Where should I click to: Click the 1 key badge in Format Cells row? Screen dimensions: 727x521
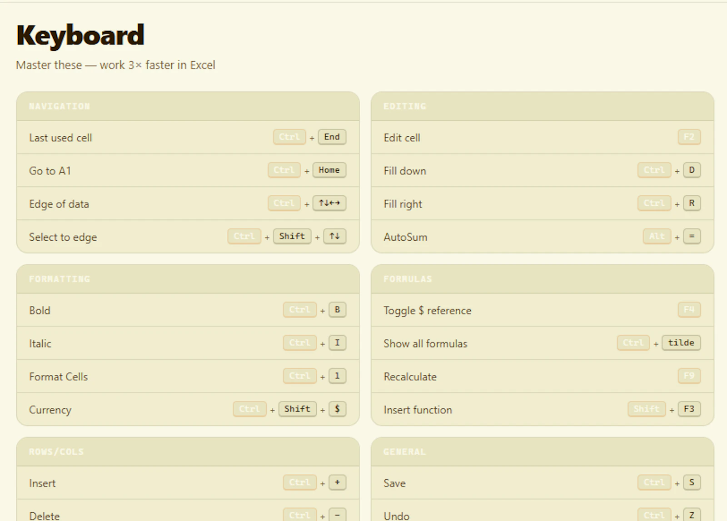pyautogui.click(x=338, y=376)
